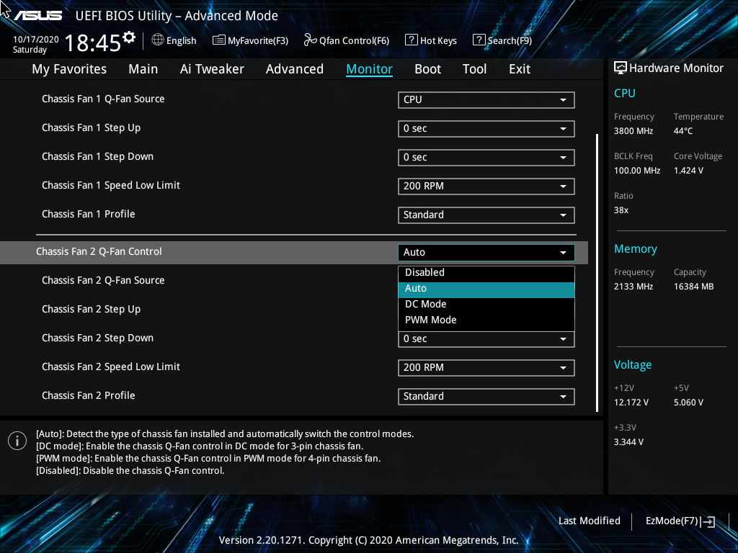Select Chassis Fan 1 Speed Low Limit label

coord(110,185)
